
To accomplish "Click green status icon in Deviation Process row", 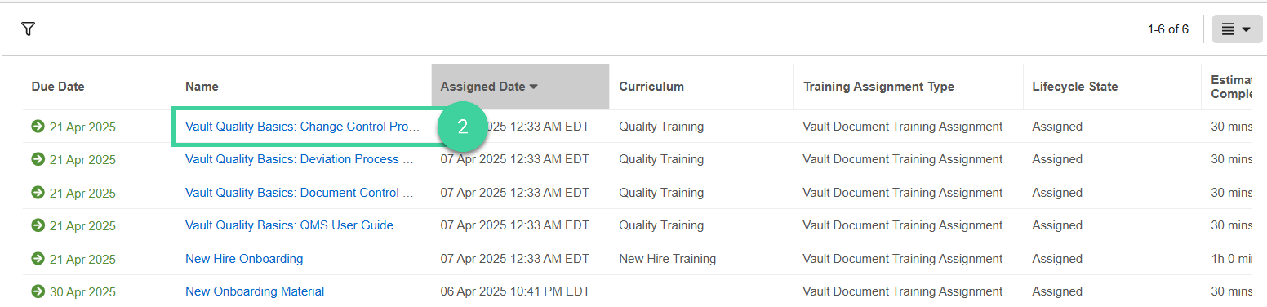I will pos(38,159).
